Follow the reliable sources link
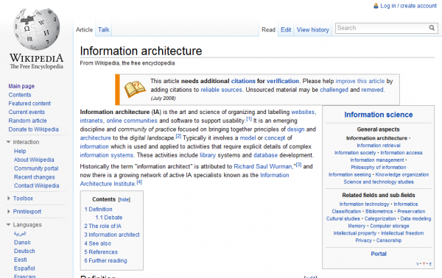The image size is (442, 278). [x=221, y=90]
